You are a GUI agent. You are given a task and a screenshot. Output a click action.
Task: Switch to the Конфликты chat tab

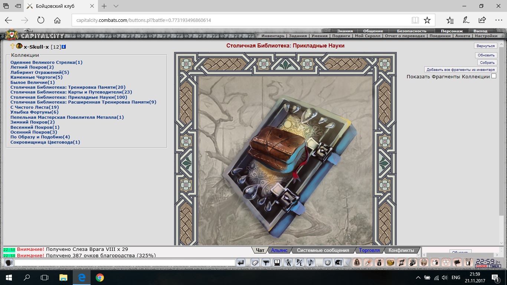coord(401,250)
